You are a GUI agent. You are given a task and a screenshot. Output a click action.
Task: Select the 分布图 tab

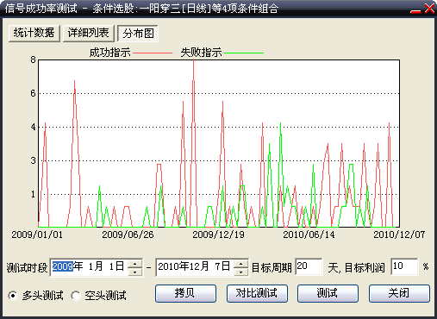138,34
